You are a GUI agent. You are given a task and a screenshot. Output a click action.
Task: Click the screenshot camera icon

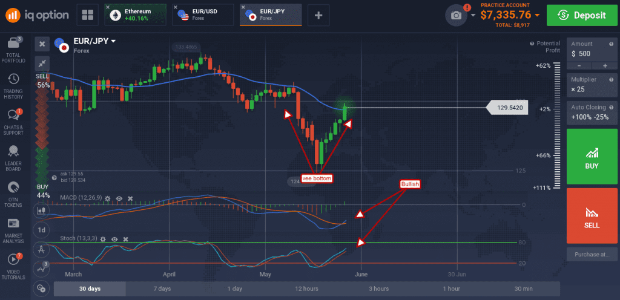(457, 15)
